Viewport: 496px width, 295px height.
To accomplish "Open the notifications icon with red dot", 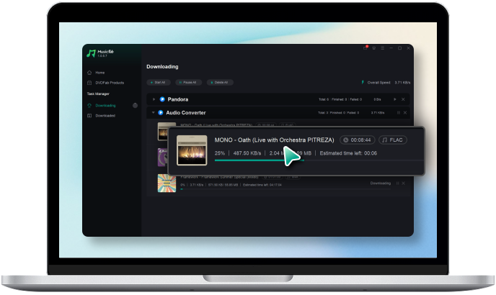I will click(365, 48).
